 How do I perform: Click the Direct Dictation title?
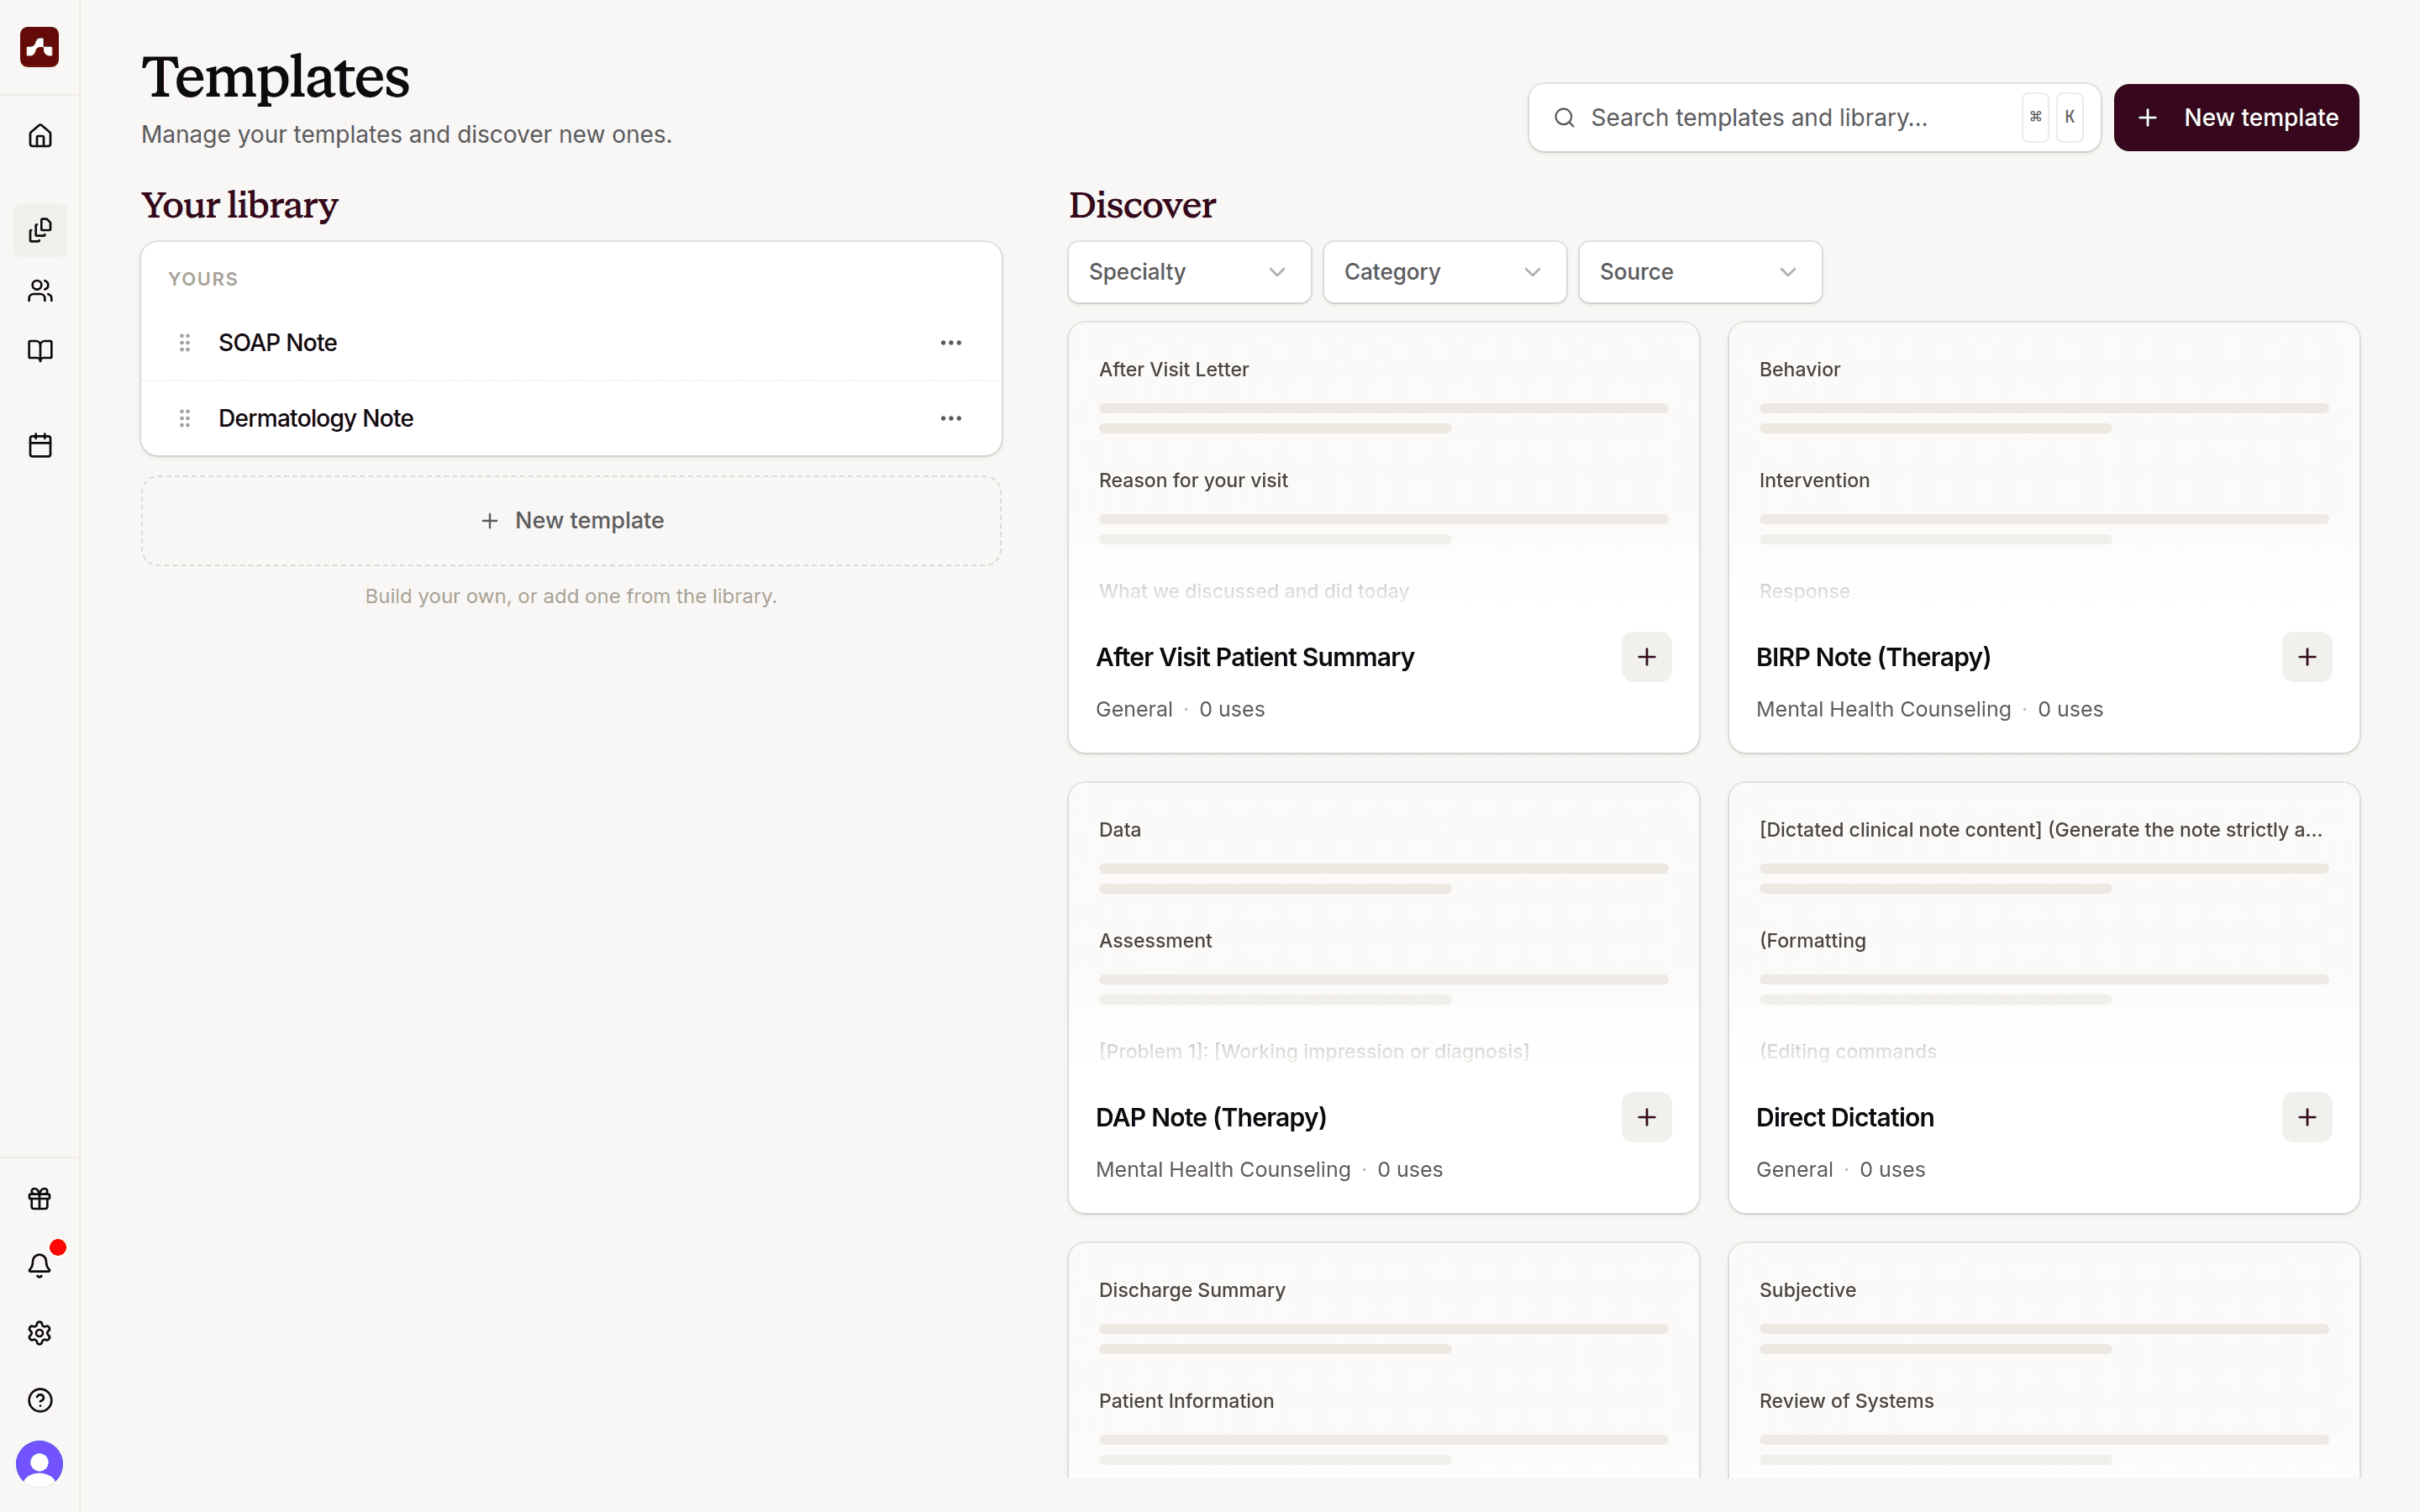[x=1845, y=1117]
